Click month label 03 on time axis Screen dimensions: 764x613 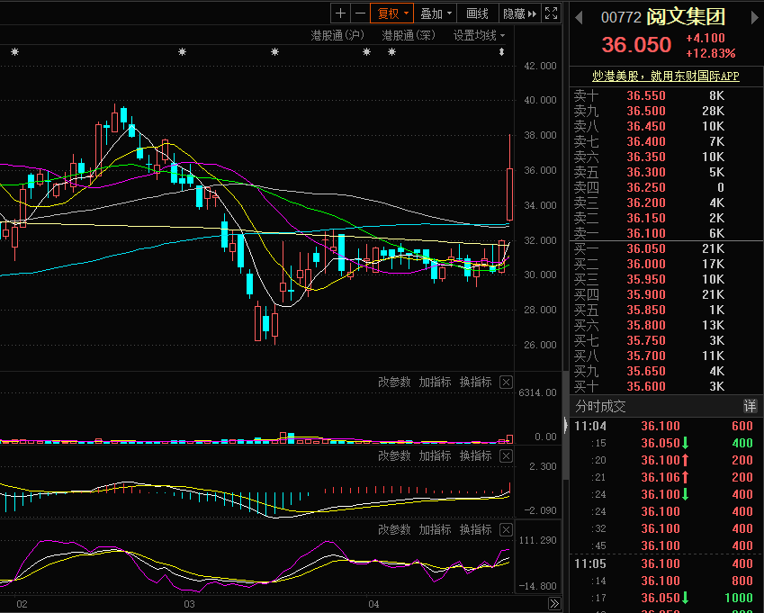tap(189, 604)
